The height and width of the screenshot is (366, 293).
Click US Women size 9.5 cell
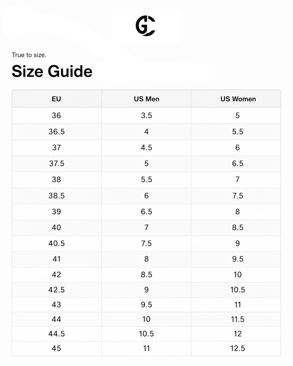pyautogui.click(x=238, y=259)
